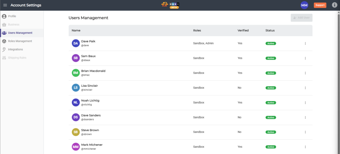Click Verified No for Dave Sanders
Viewport: 340px width, 154px height.
coord(239,117)
